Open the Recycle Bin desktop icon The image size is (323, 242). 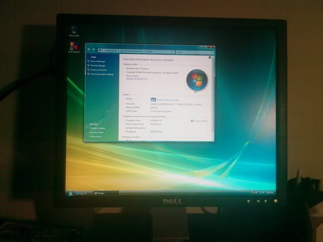point(75,31)
